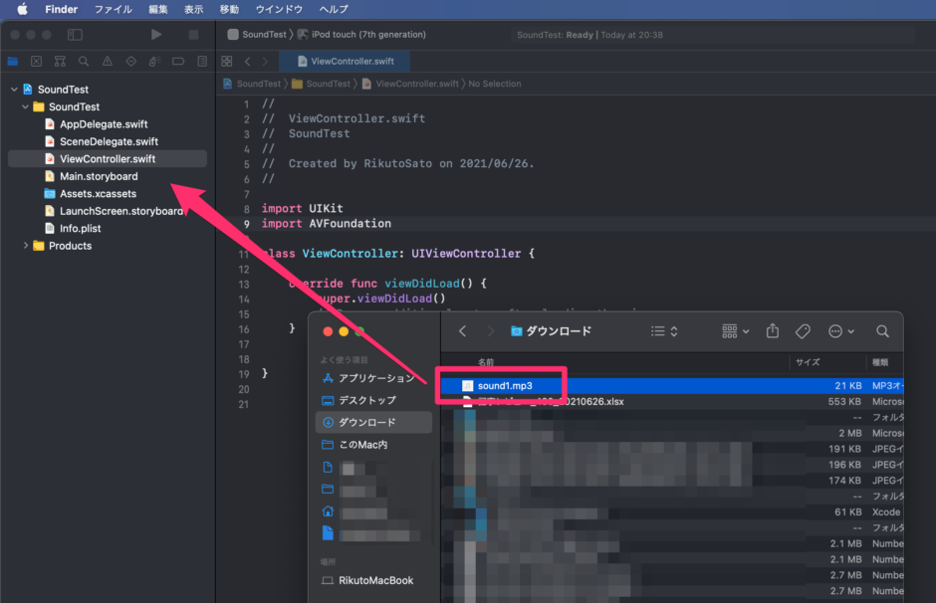The height and width of the screenshot is (603, 936).
Task: Switch to the ViewController.swift tab
Action: (345, 60)
